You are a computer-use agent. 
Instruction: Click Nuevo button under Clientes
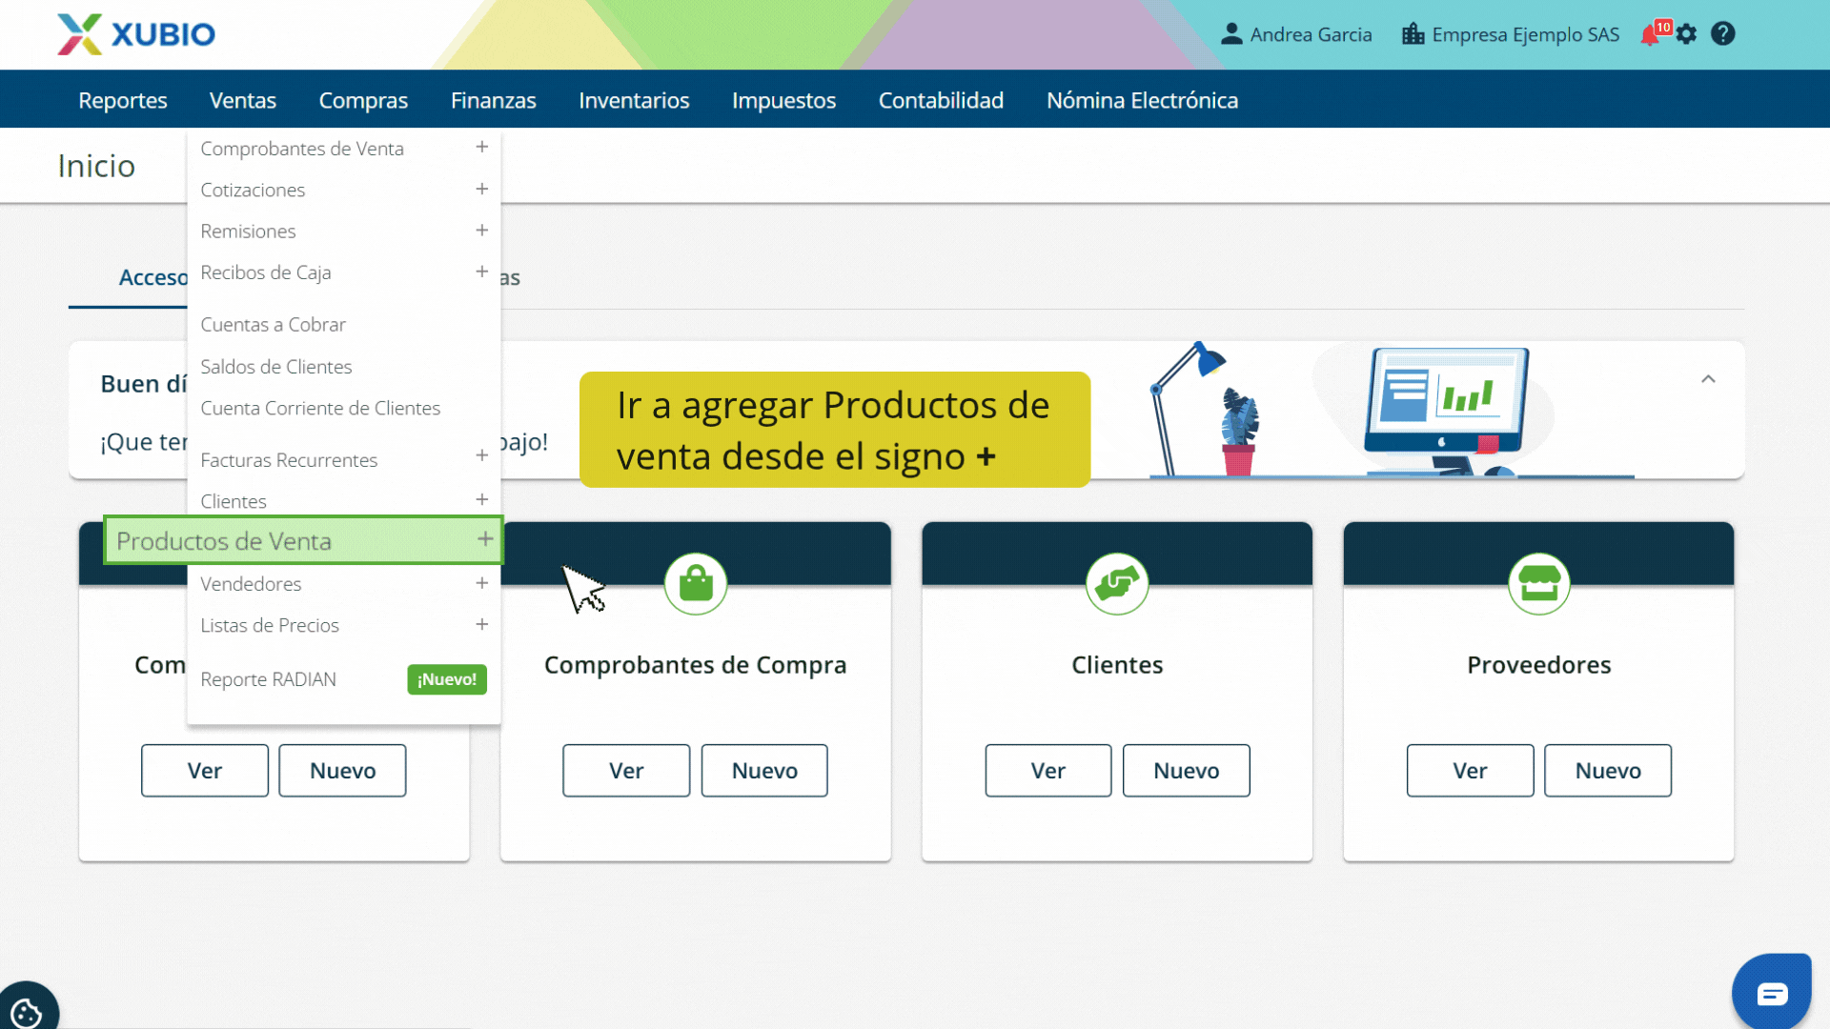[1186, 770]
